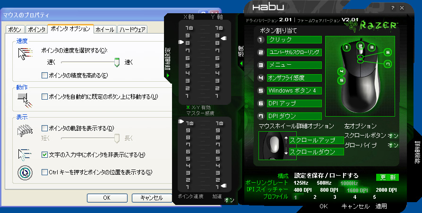Open the スクロールアップ wheel assignment dropdown
This screenshot has width=422, height=213.
(x=317, y=140)
